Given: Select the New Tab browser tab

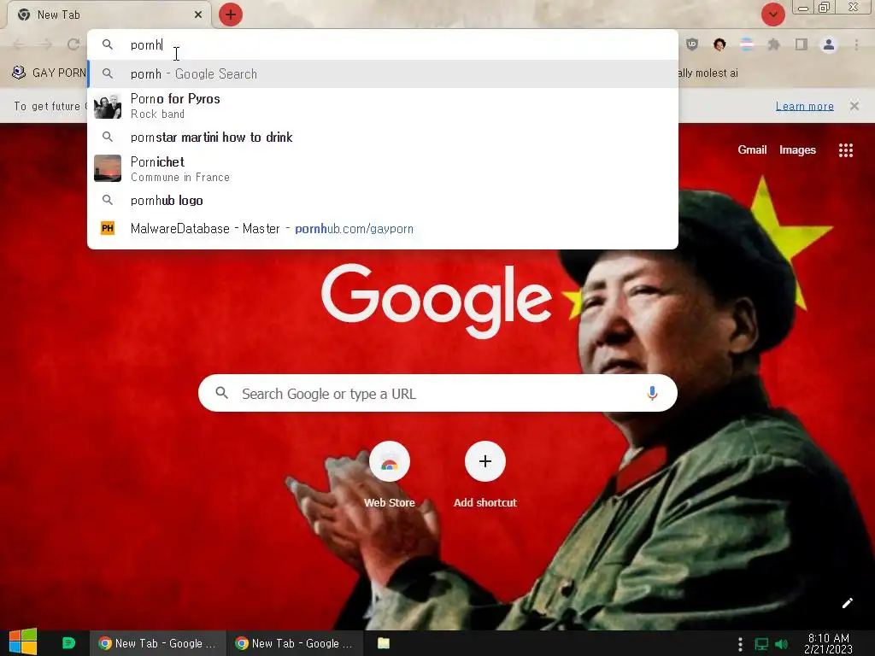Looking at the screenshot, I should point(109,15).
